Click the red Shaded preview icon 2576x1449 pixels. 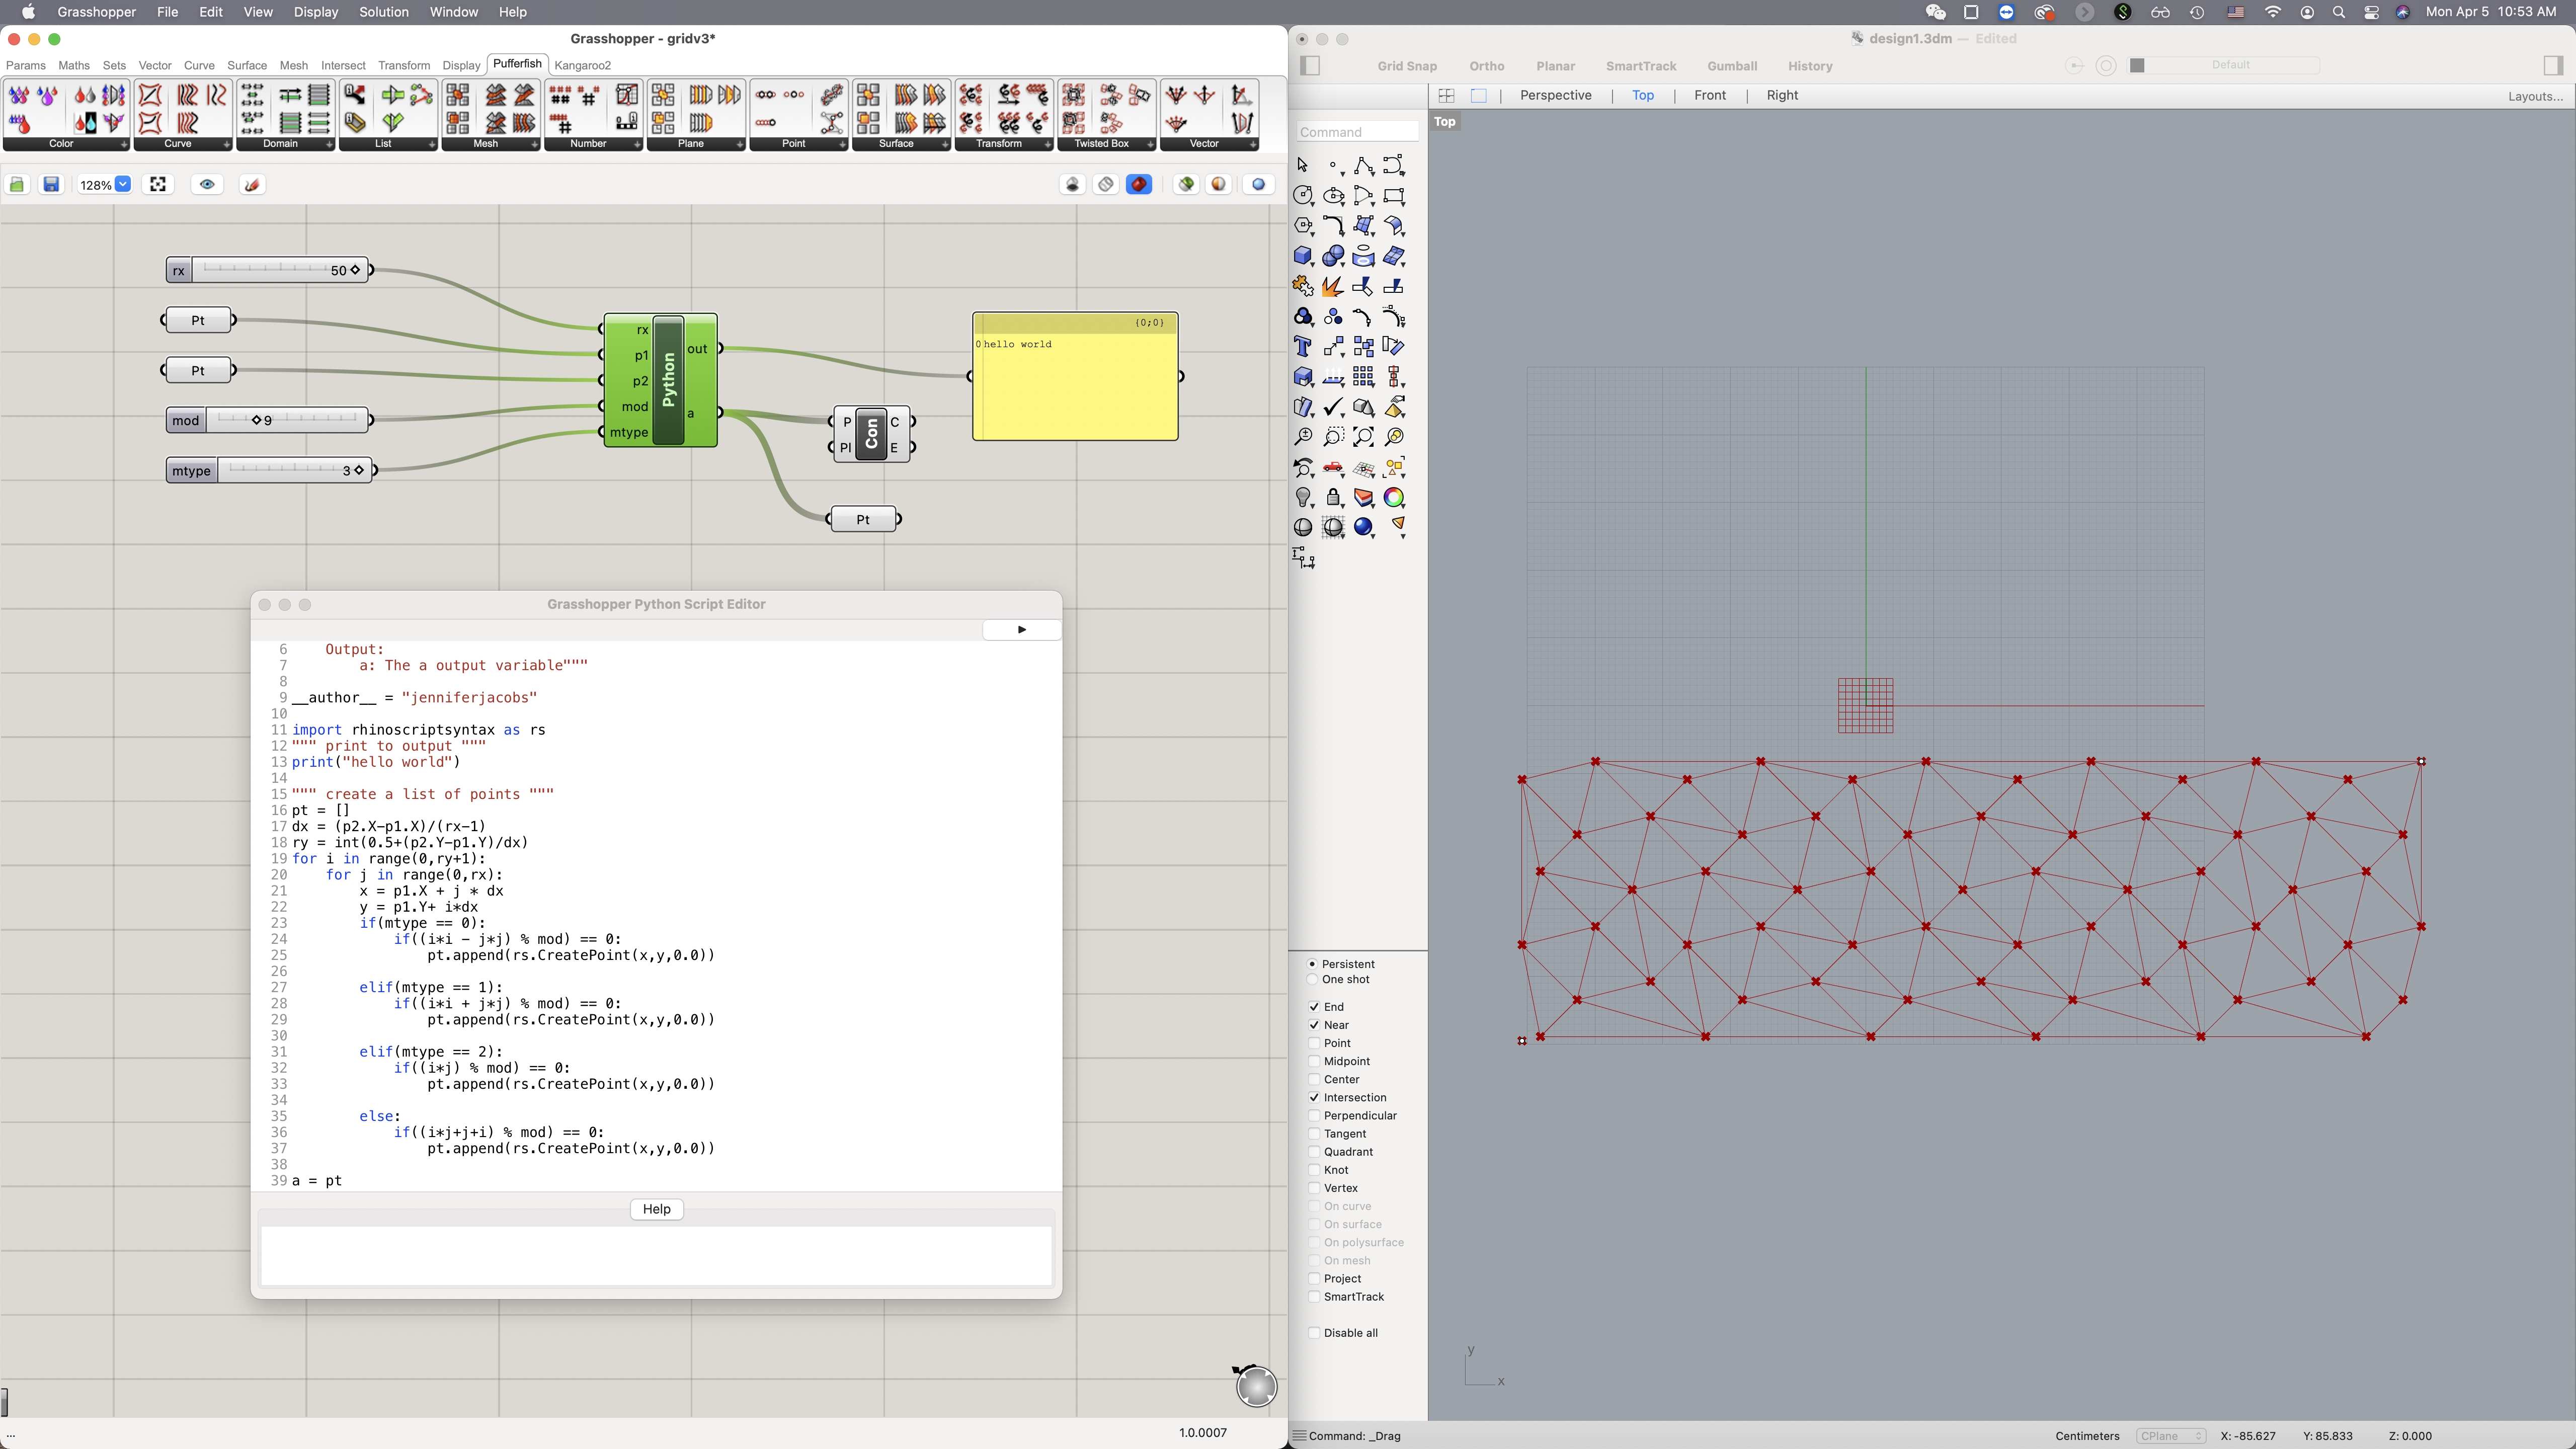[1139, 185]
